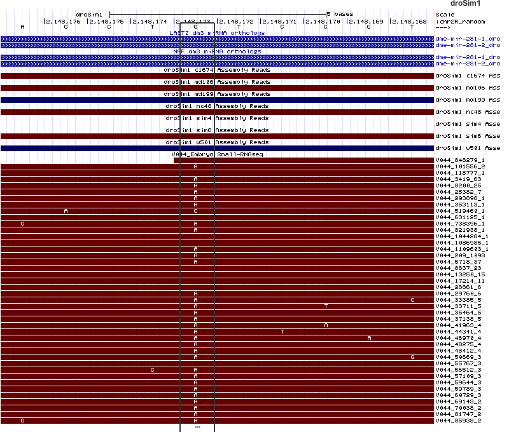509x432 pixels.
Task: Click position marker 2,148,176 on the ruler
Action: click(64, 21)
